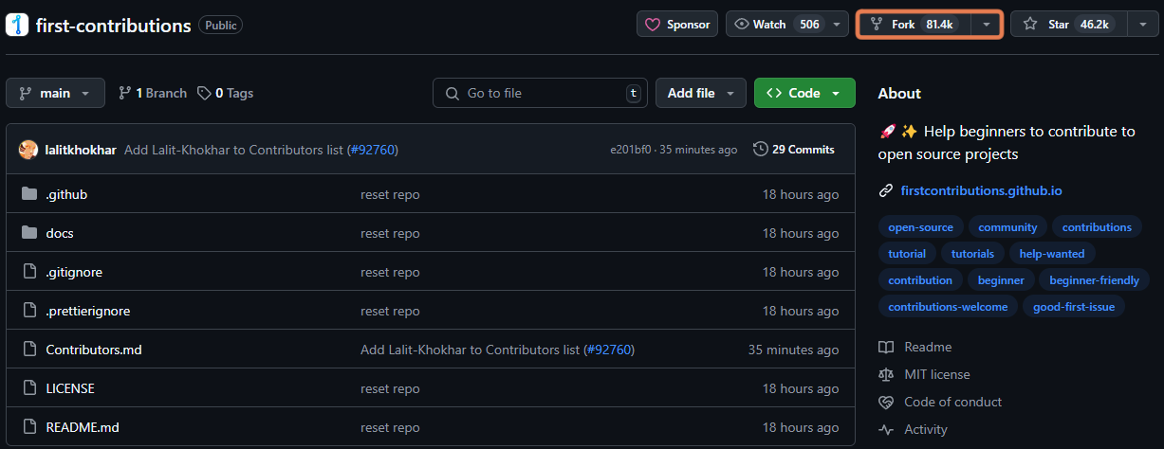Click the scales icon beside MIT license
This screenshot has height=449, width=1164.
coord(886,374)
